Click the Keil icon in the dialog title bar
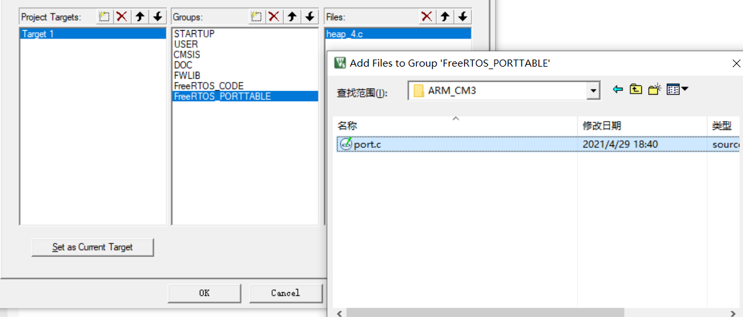743x317 pixels. click(340, 63)
